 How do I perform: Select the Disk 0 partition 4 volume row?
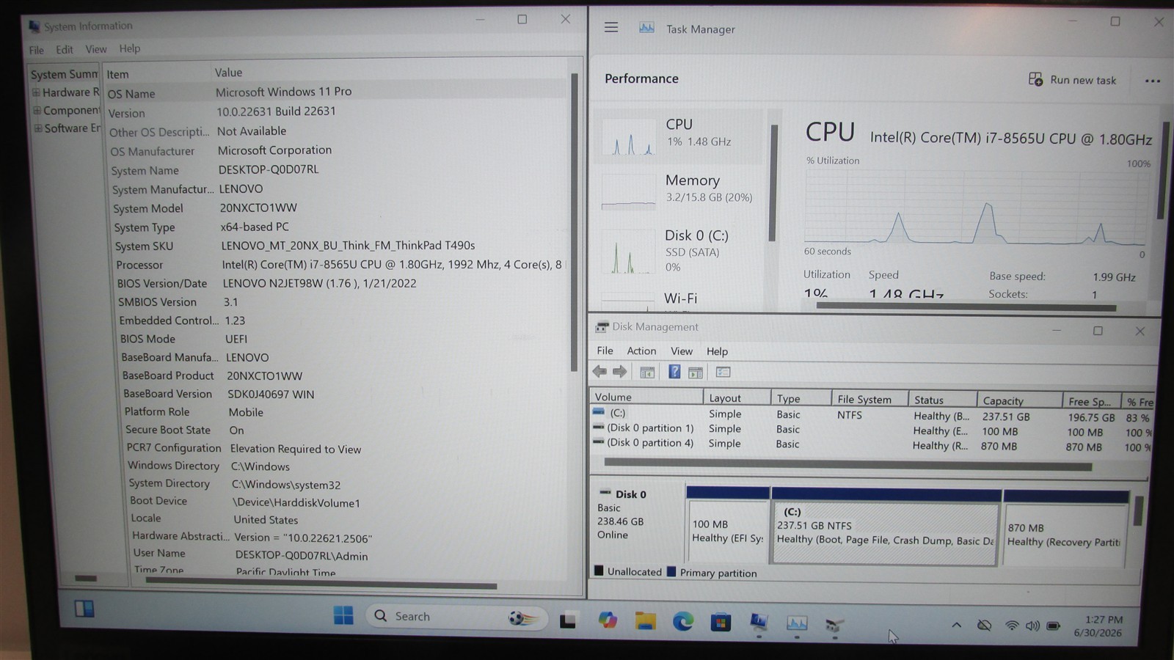[872, 444]
